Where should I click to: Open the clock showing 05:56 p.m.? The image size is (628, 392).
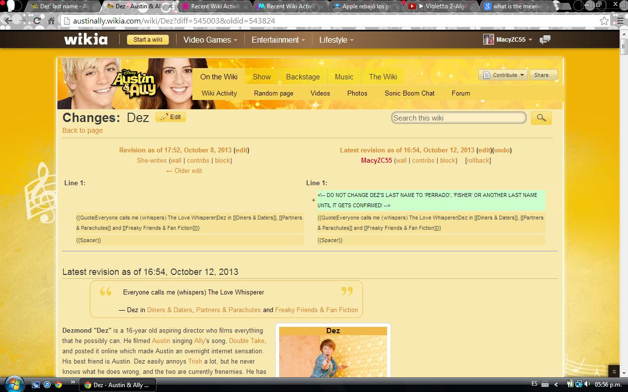coord(608,385)
